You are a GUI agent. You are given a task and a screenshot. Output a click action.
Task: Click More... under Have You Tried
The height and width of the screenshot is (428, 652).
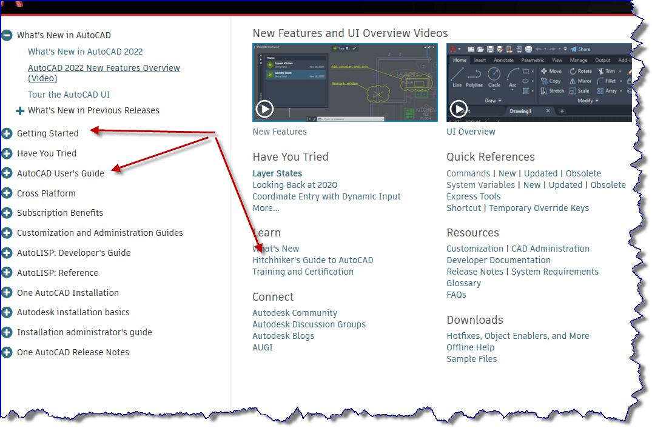(x=266, y=208)
